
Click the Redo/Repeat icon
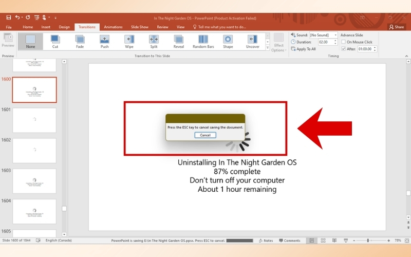(28, 17)
